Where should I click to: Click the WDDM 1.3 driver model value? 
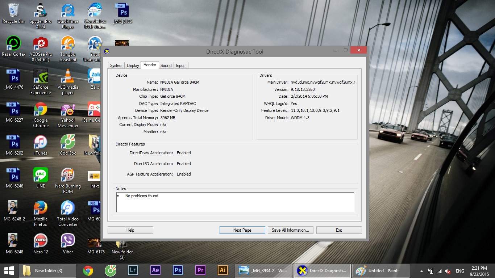point(300,118)
